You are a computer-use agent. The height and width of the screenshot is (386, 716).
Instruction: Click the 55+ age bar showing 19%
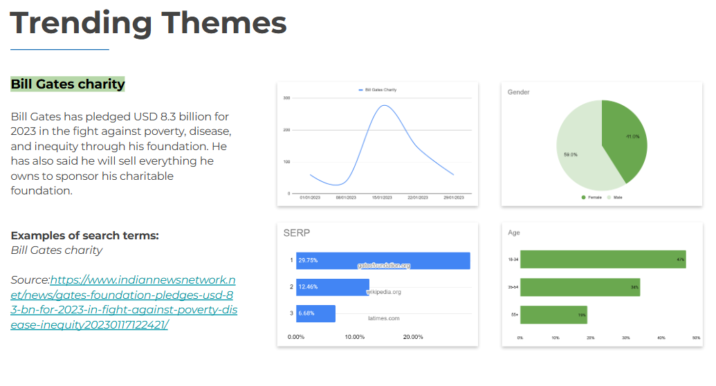coord(553,315)
